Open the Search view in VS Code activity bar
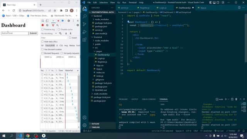247x139 pixels. 85,16
